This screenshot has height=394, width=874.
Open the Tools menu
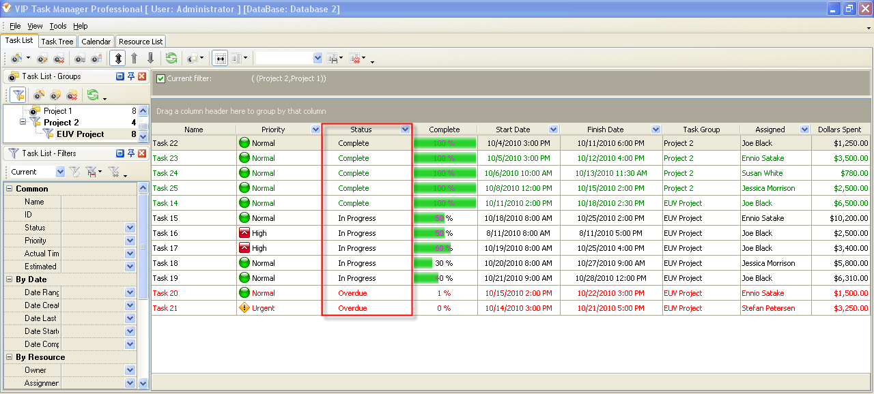(x=58, y=26)
